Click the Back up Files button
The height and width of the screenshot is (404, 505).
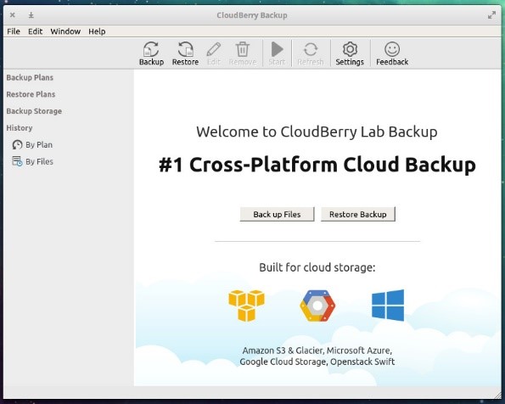coord(277,214)
